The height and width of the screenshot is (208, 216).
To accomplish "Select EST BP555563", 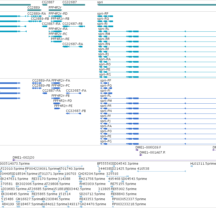I will [105, 164].
